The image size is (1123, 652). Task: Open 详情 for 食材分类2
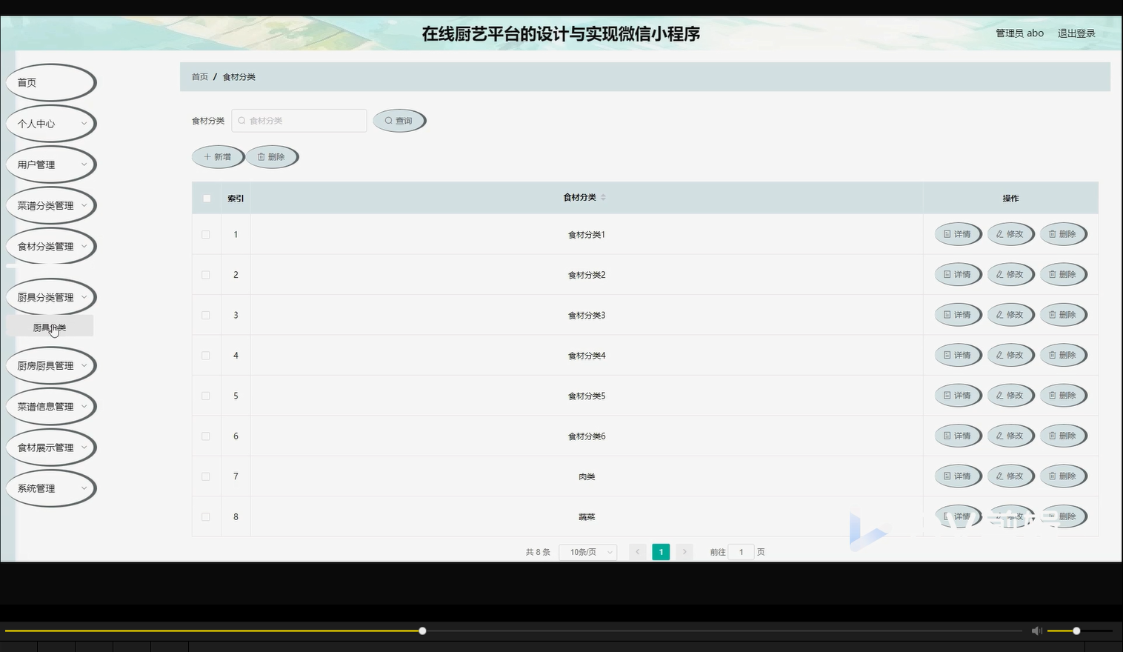pyautogui.click(x=958, y=274)
